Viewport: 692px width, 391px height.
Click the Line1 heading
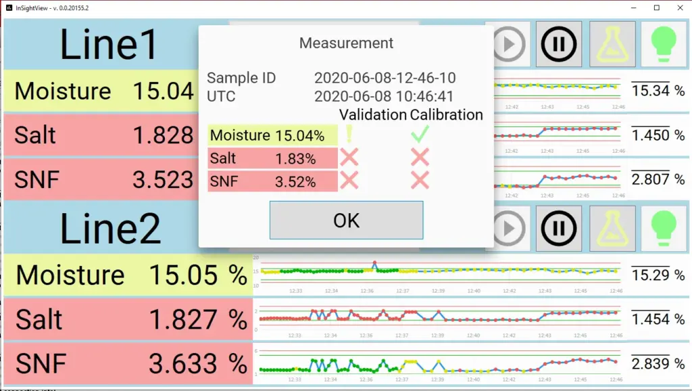pos(109,44)
